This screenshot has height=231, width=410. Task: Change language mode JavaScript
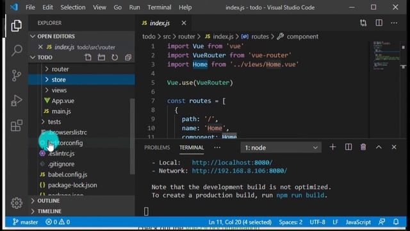click(358, 222)
